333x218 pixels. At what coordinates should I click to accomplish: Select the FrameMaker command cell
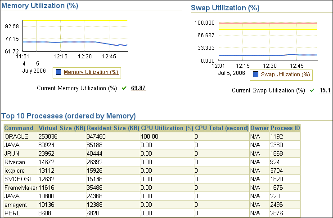20,187
